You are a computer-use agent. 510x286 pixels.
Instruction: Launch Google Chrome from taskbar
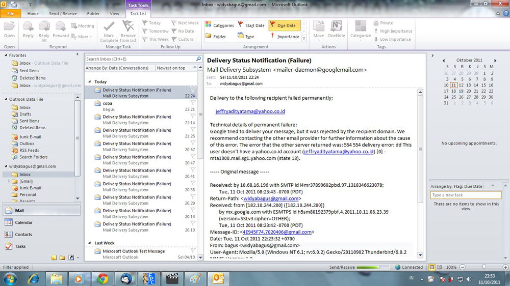(103, 278)
